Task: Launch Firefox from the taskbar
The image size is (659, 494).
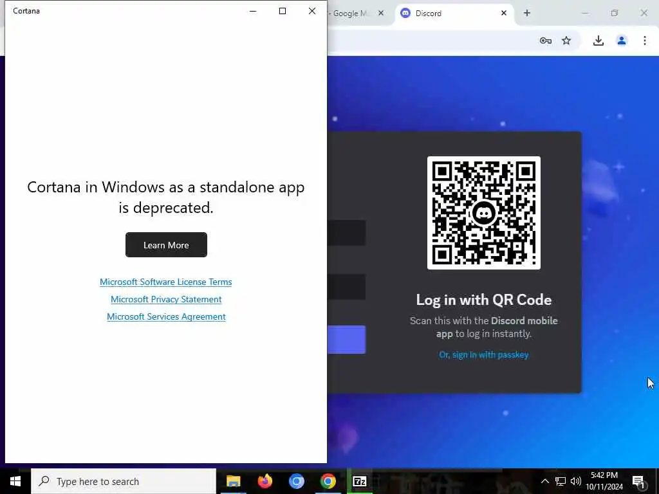Action: pos(265,481)
